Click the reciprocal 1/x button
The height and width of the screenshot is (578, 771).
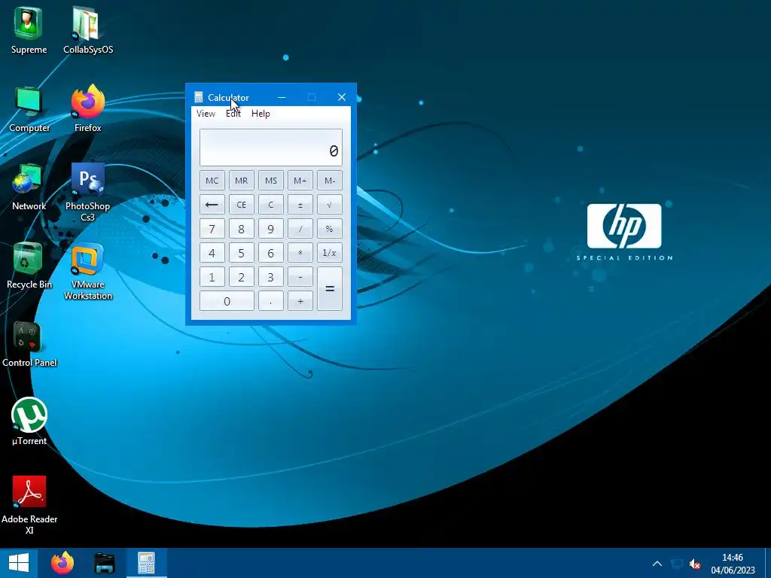pyautogui.click(x=330, y=253)
